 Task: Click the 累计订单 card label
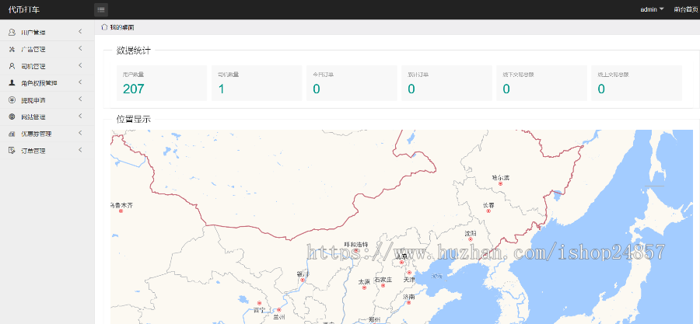coord(418,75)
